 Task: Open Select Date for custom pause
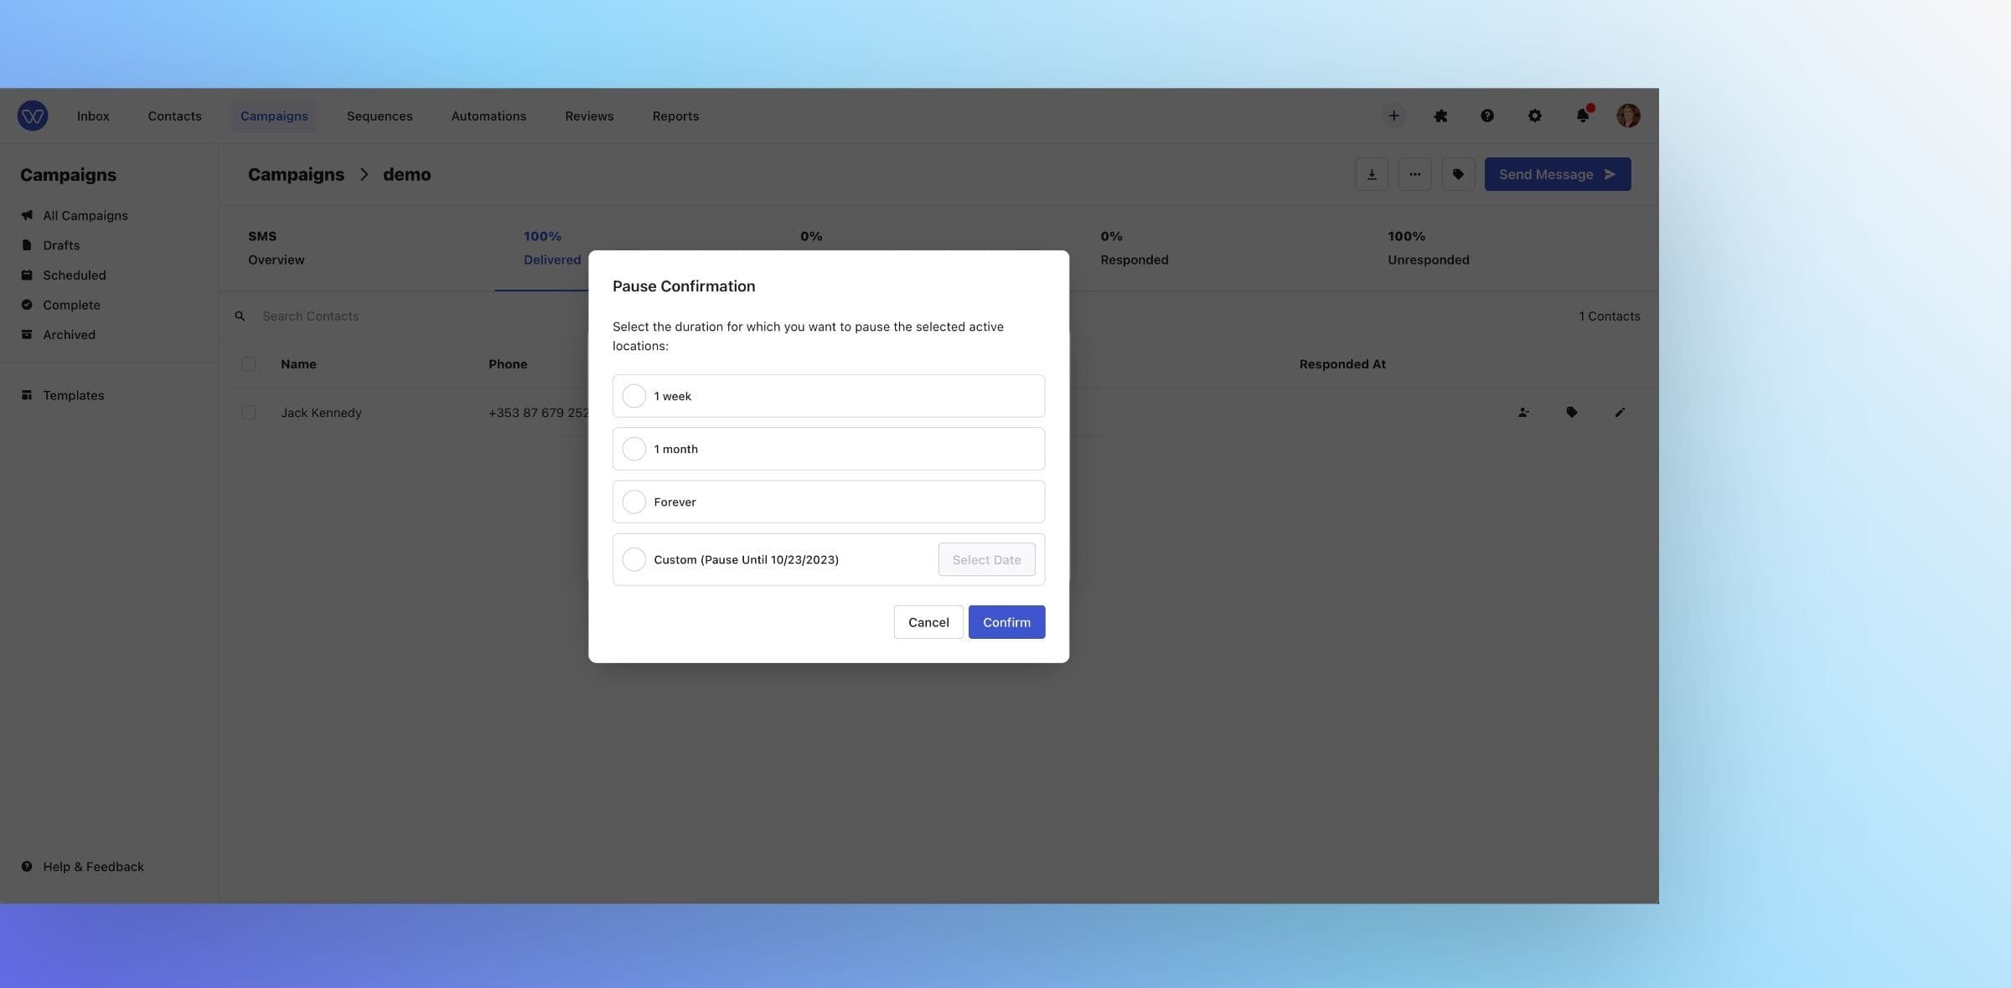[x=986, y=558]
